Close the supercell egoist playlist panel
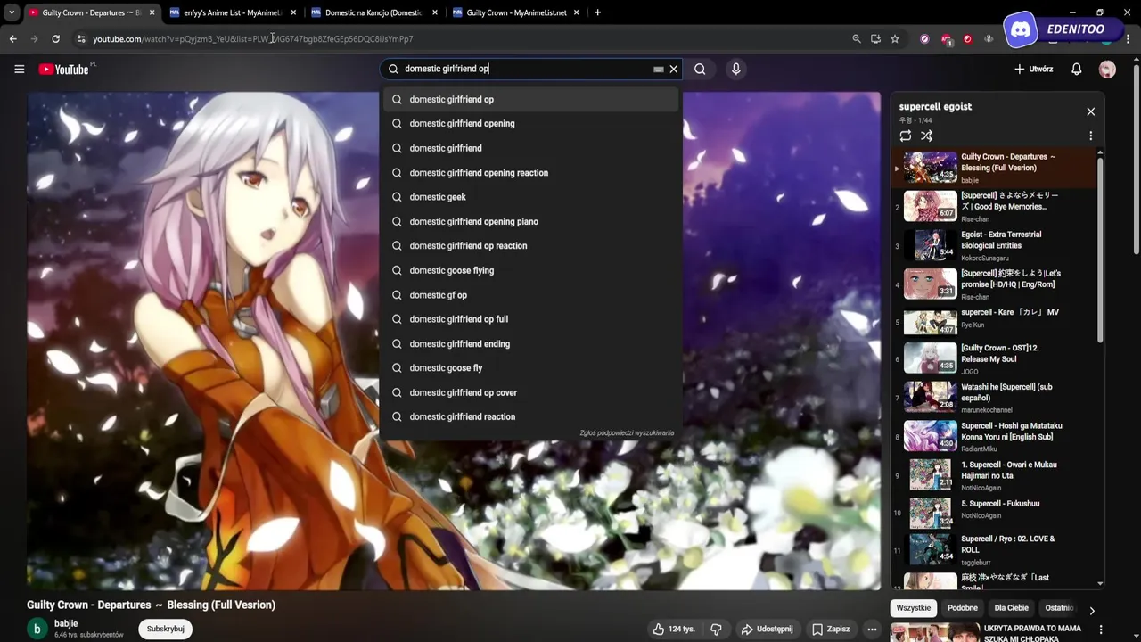This screenshot has width=1141, height=642. click(1090, 111)
